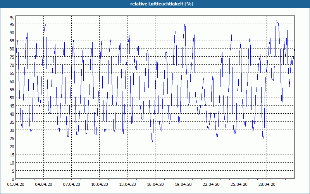This screenshot has height=194, width=310.
Task: Click the '45' y-axis value
Action: click(12, 106)
